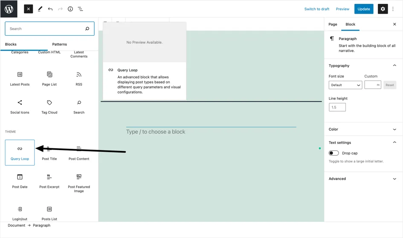Viewport: 403px width, 238px height.
Task: Select the Block tab
Action: 350,24
